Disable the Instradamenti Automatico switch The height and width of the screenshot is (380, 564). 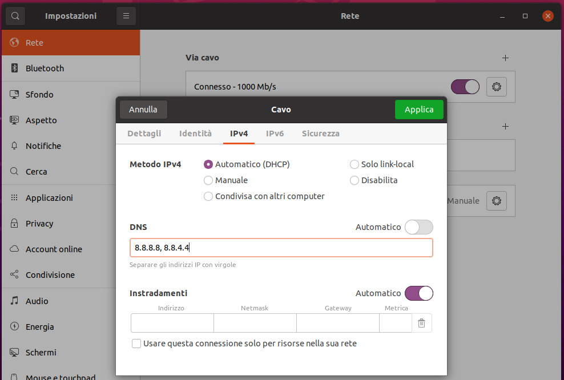point(418,293)
